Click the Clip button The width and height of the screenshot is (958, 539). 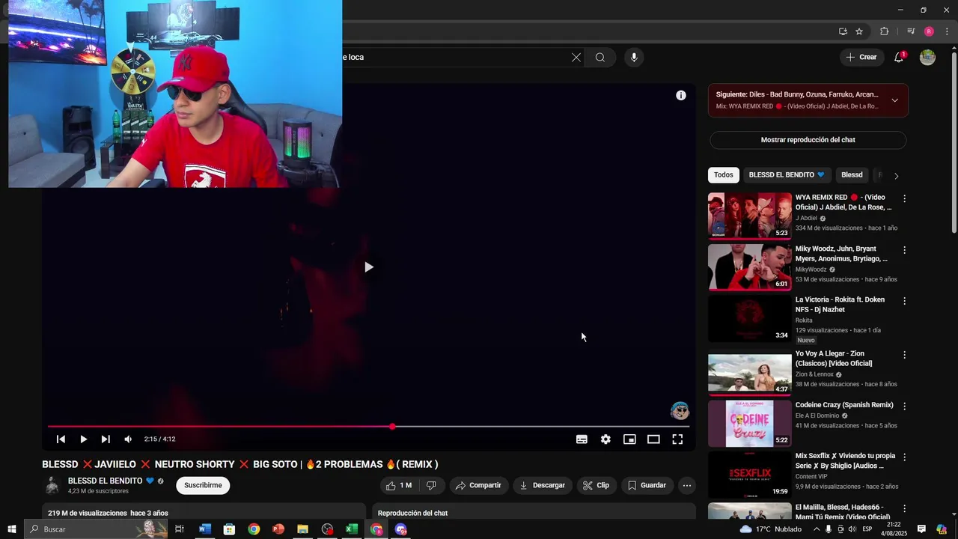click(597, 485)
